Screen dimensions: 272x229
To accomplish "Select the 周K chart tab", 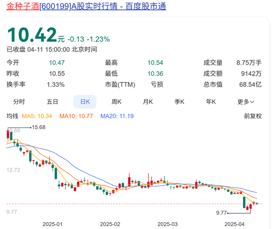I will click(x=116, y=102).
